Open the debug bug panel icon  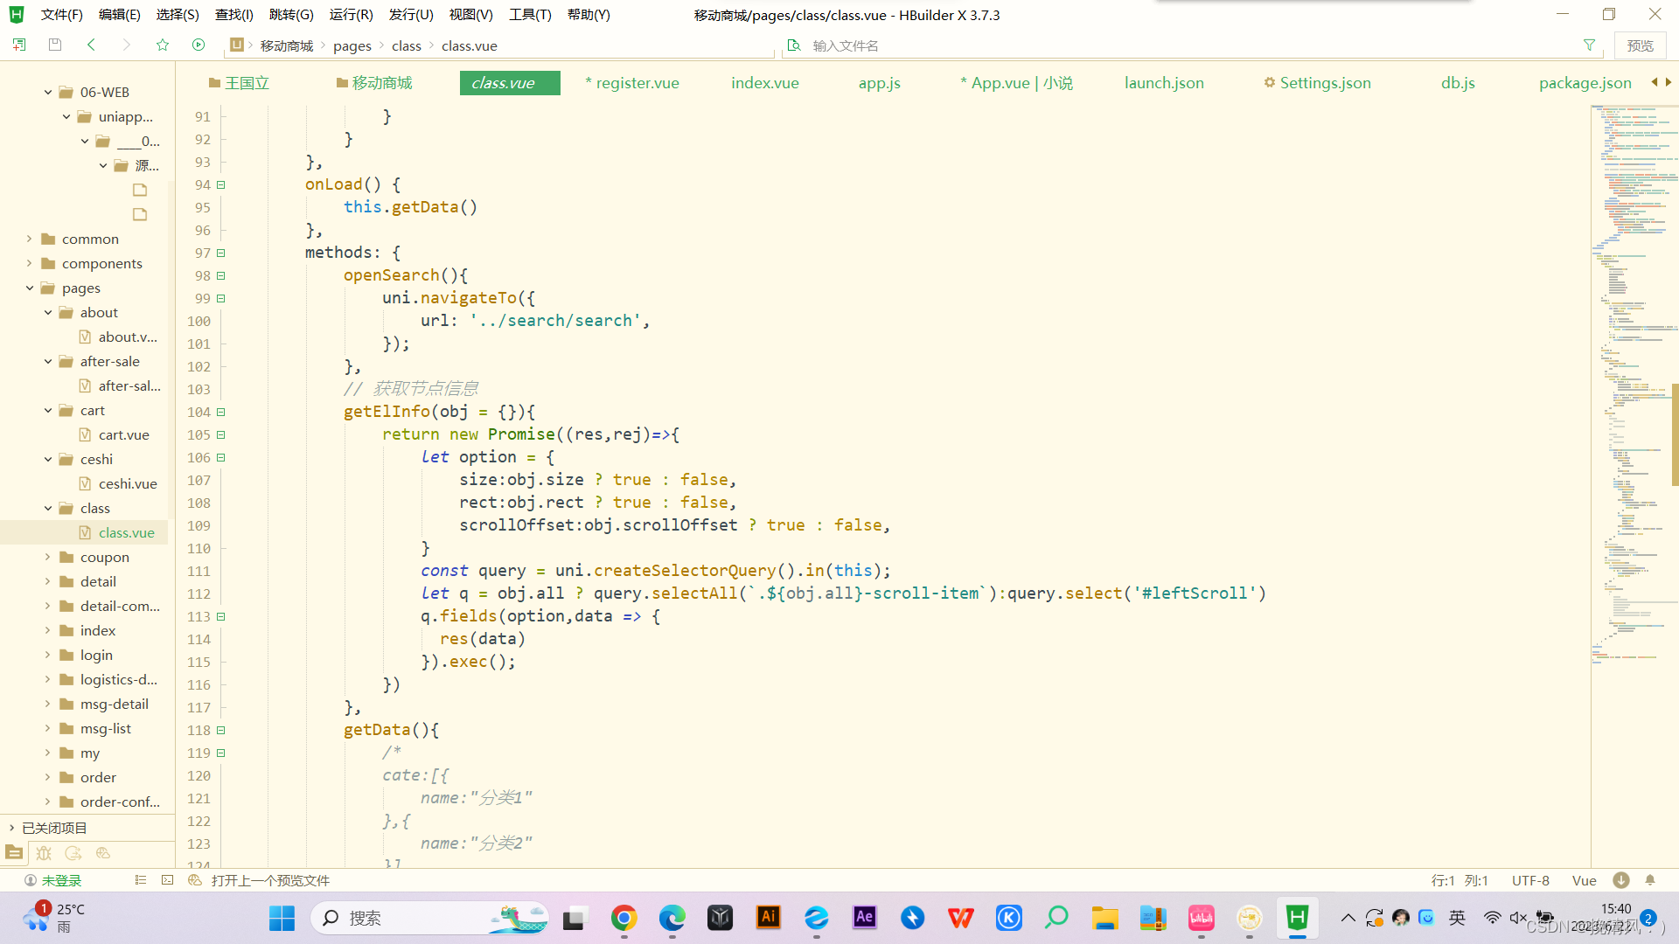(x=44, y=853)
